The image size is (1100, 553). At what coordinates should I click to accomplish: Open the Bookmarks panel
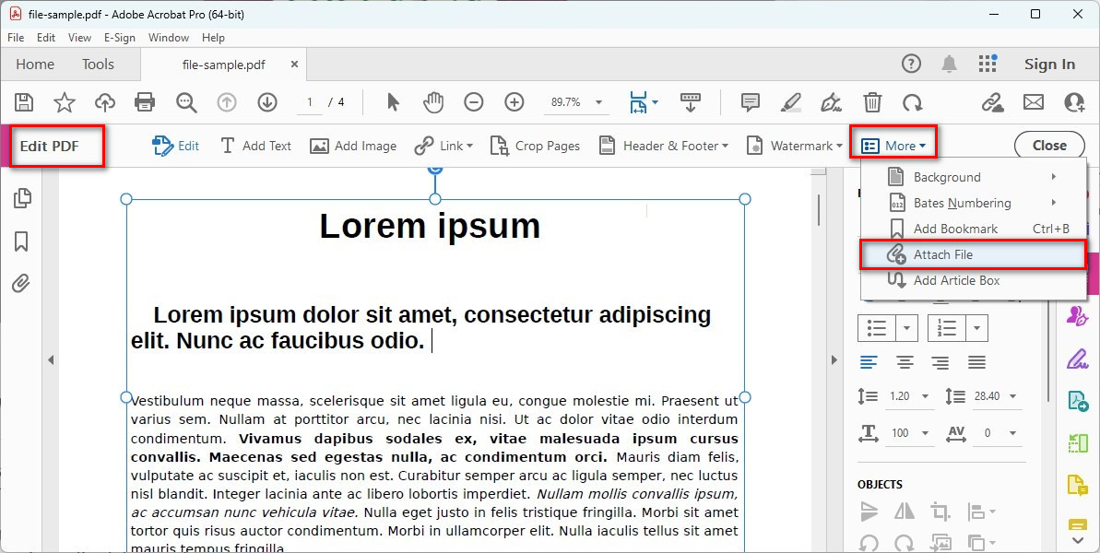21,241
